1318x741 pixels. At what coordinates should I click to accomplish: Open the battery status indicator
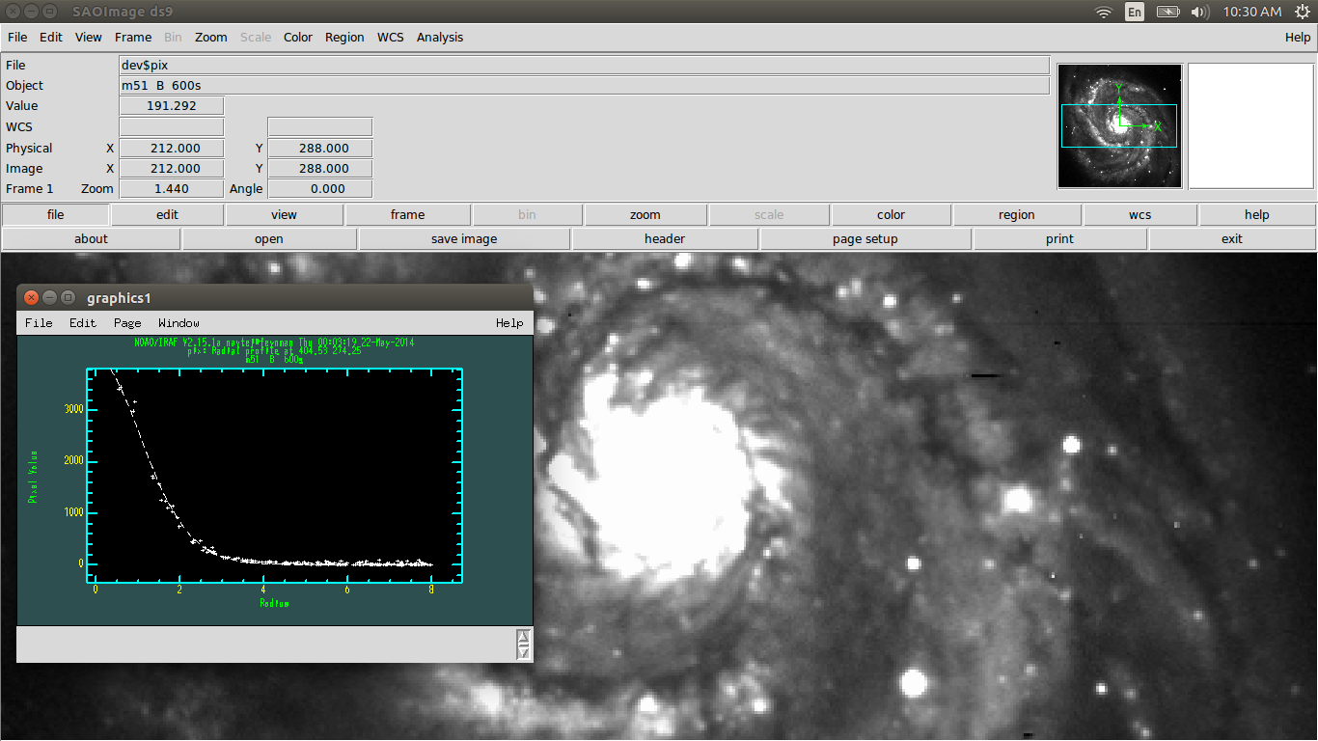[x=1167, y=12]
